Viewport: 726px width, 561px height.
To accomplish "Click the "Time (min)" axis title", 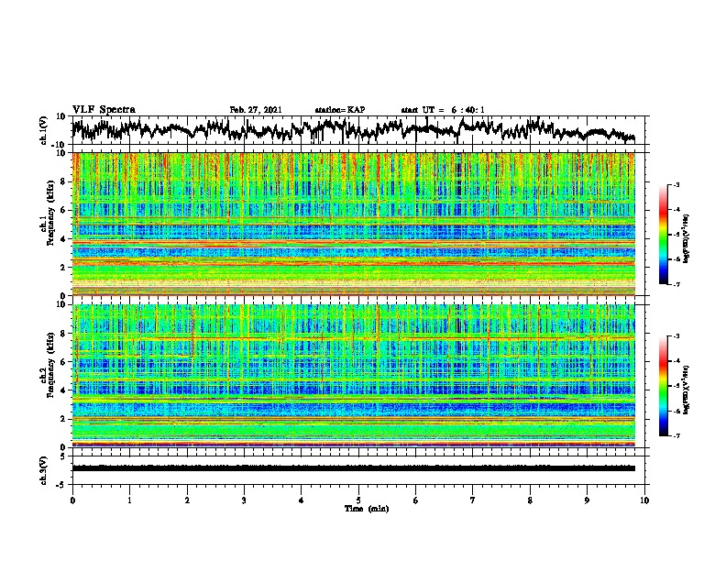I will (367, 509).
